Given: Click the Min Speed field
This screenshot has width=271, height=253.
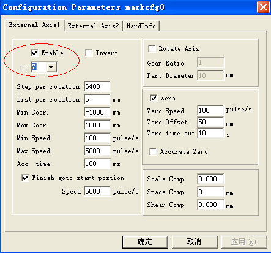Looking at the screenshot, I should point(97,138).
